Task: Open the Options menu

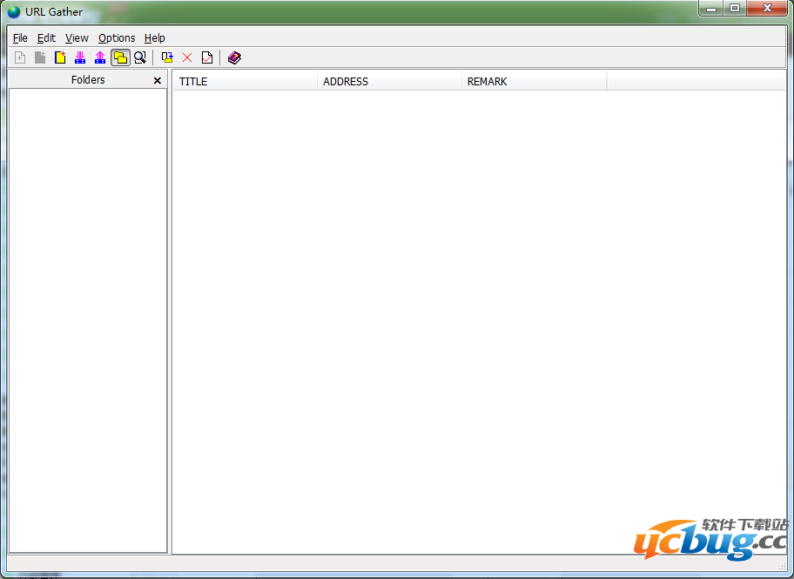Action: [x=117, y=38]
